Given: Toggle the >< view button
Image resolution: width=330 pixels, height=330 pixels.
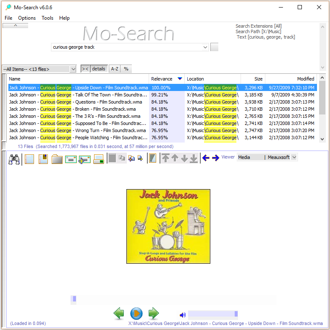Looking at the screenshot, I should point(85,69).
